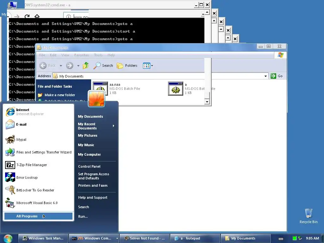
Task: Open the Views button dropdown
Action: click(x=148, y=66)
